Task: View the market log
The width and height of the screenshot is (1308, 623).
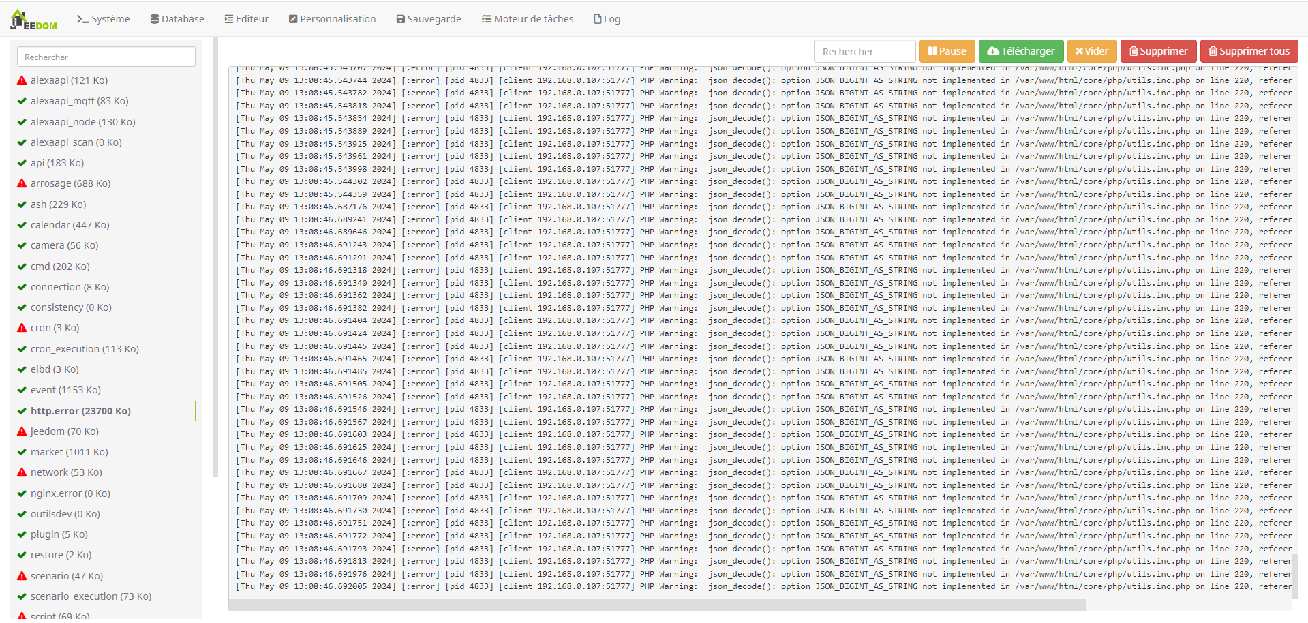Action: tap(69, 452)
